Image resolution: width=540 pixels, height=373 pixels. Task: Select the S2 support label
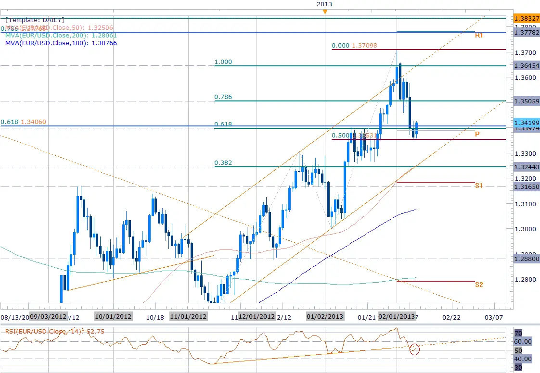(479, 285)
